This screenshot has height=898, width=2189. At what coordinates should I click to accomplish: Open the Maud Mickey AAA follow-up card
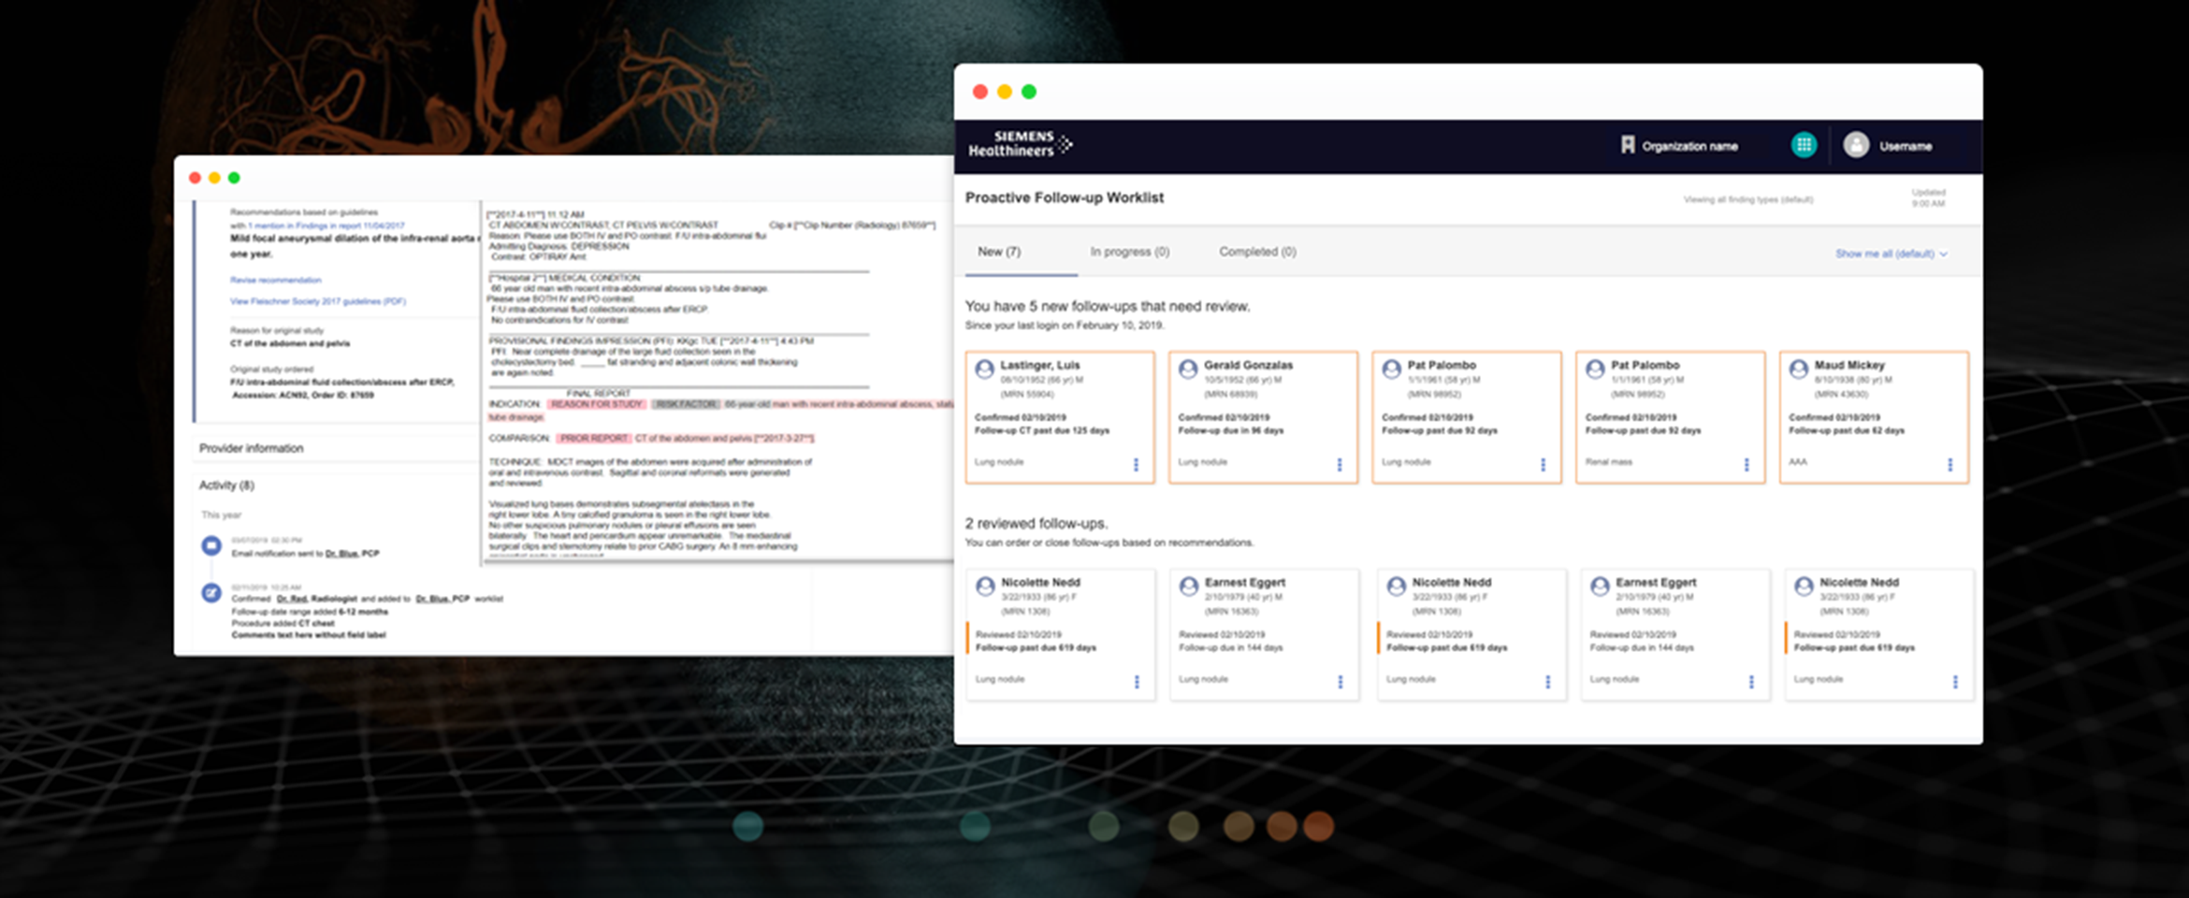[1874, 417]
